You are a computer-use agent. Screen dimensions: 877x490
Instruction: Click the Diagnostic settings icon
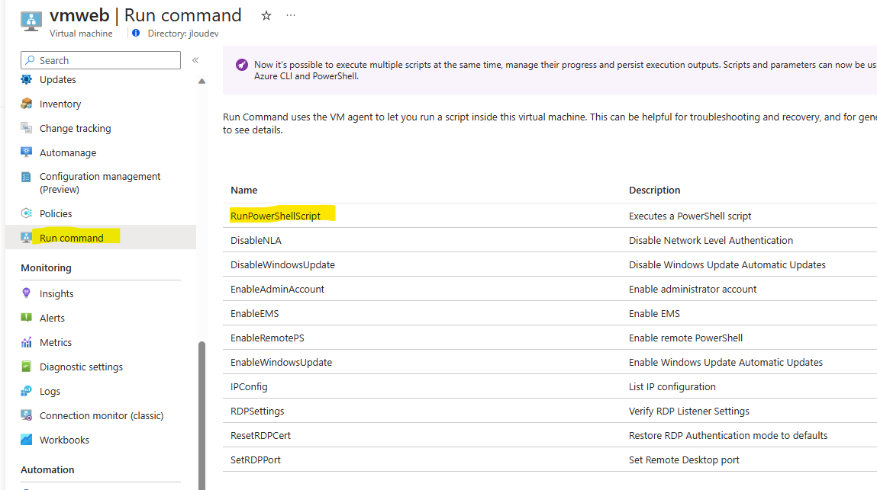coord(26,367)
